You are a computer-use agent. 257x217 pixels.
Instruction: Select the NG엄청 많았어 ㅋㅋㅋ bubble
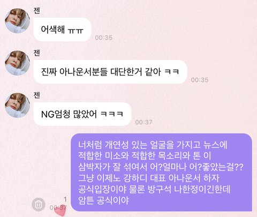82,114
